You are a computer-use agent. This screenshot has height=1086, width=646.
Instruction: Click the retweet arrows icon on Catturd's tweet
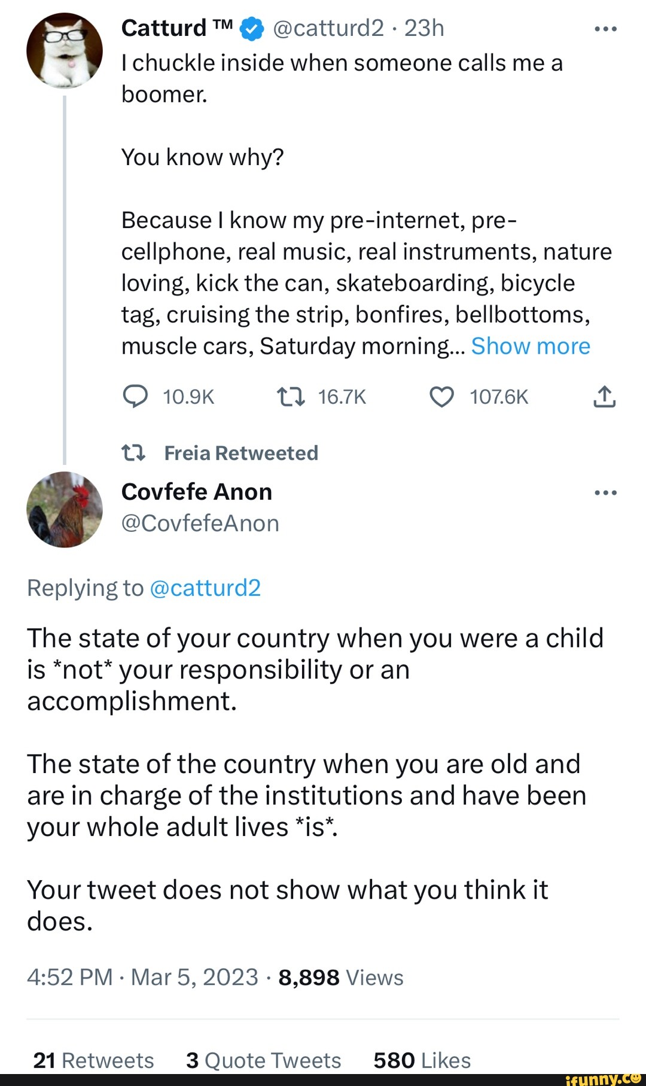tap(291, 397)
